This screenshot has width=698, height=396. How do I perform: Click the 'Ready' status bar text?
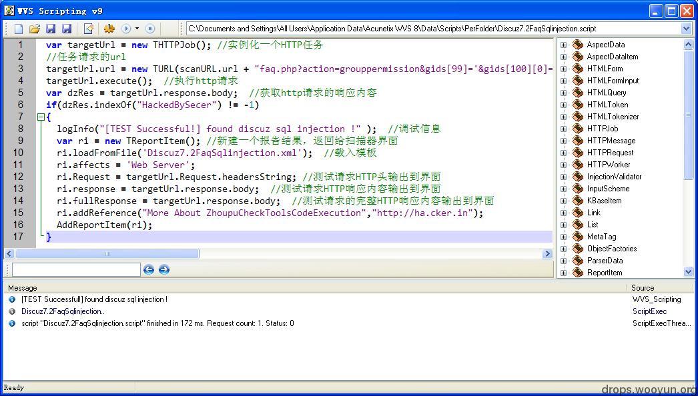click(x=14, y=387)
